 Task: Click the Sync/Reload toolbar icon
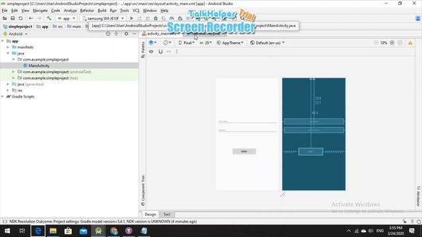point(20,18)
